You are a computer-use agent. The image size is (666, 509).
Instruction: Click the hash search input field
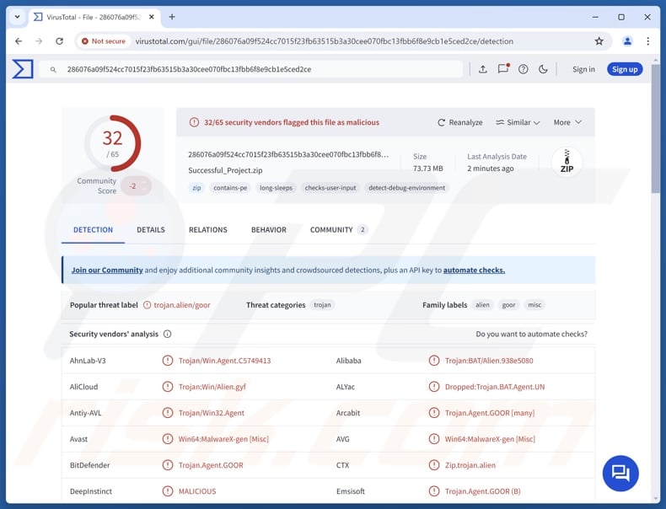[253, 69]
